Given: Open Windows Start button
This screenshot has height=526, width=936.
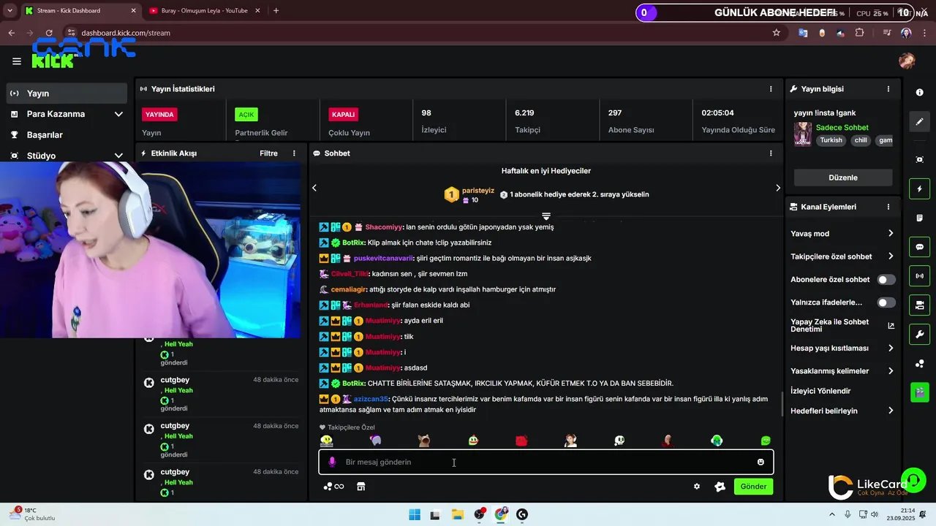Looking at the screenshot, I should click(415, 514).
